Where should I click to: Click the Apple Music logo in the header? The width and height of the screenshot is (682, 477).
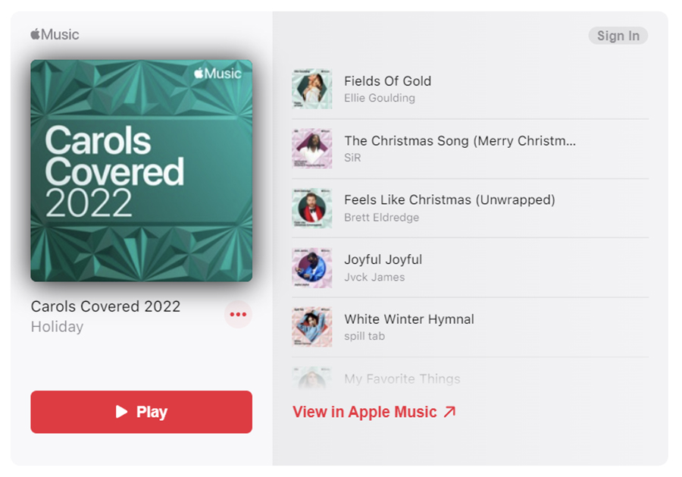point(55,34)
